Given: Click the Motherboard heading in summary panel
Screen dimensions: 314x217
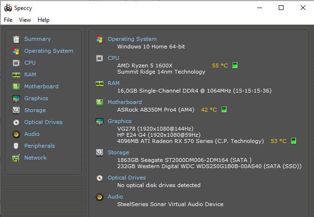Looking at the screenshot, I should [x=124, y=102].
